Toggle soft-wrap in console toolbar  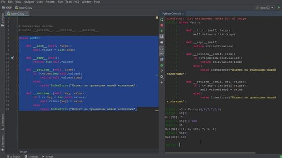[162, 48]
